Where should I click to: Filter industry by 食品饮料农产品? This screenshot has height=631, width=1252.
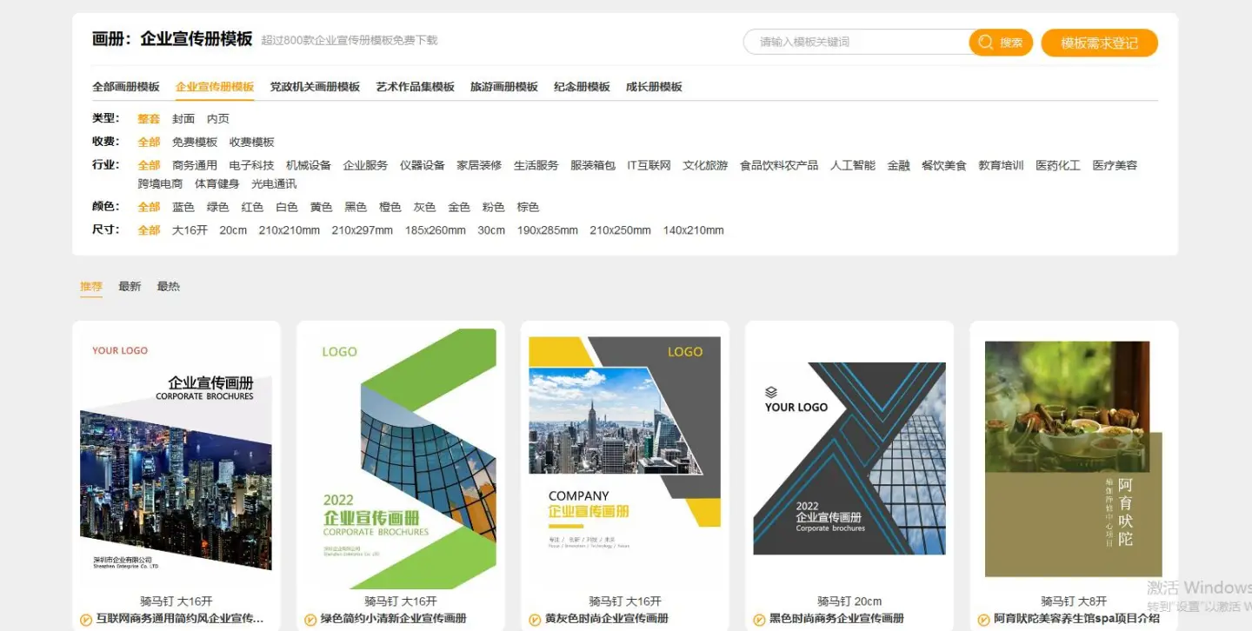click(x=779, y=165)
